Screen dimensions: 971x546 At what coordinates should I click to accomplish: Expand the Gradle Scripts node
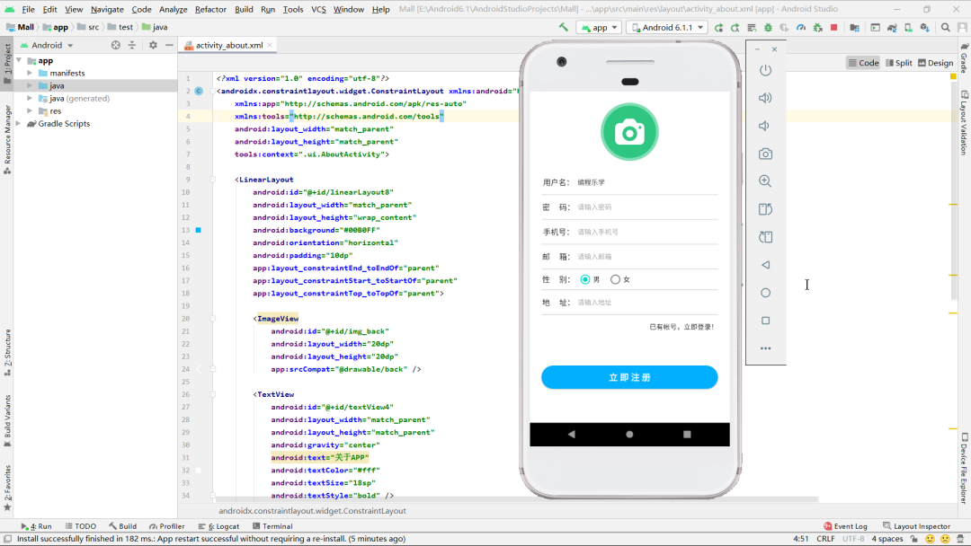[19, 124]
